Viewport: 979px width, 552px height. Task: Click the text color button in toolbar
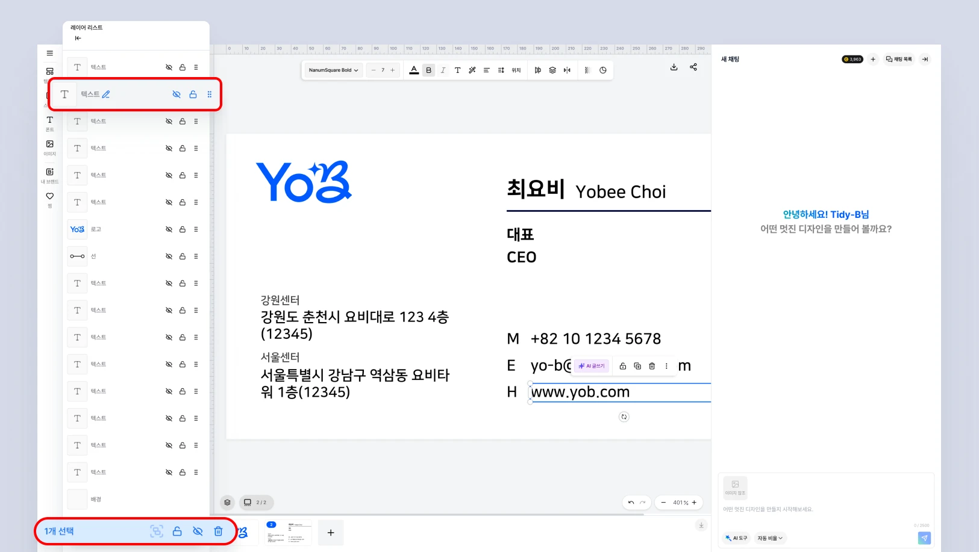[414, 70]
